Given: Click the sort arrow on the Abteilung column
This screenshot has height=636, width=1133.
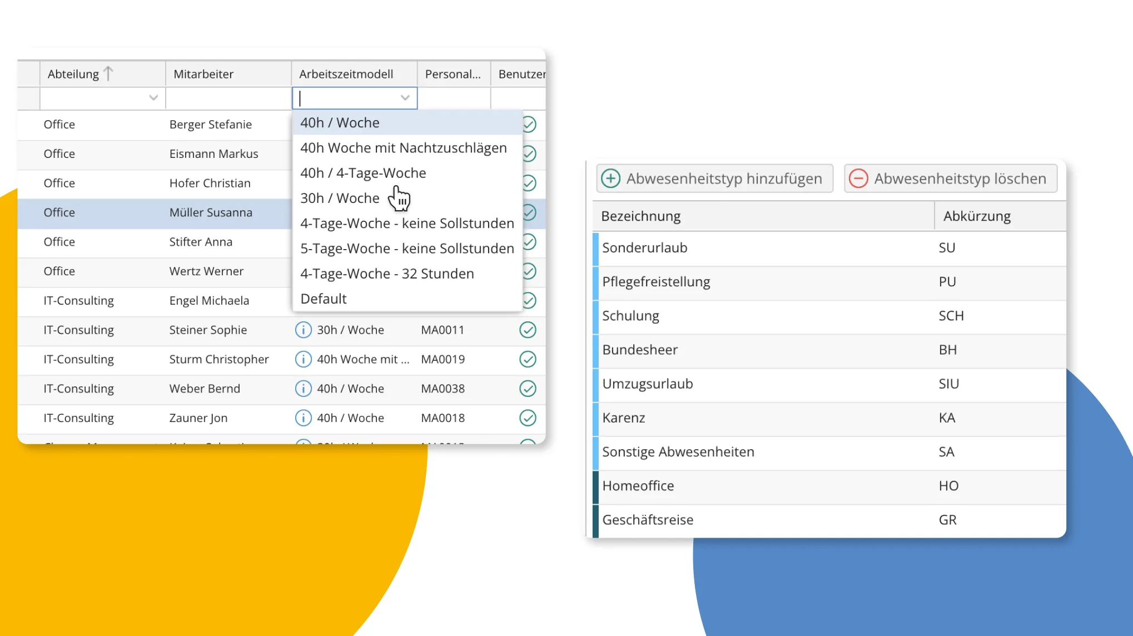Looking at the screenshot, I should coord(108,73).
